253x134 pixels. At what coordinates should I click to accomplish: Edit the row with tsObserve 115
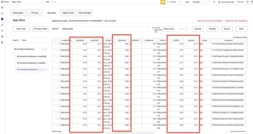point(58,82)
